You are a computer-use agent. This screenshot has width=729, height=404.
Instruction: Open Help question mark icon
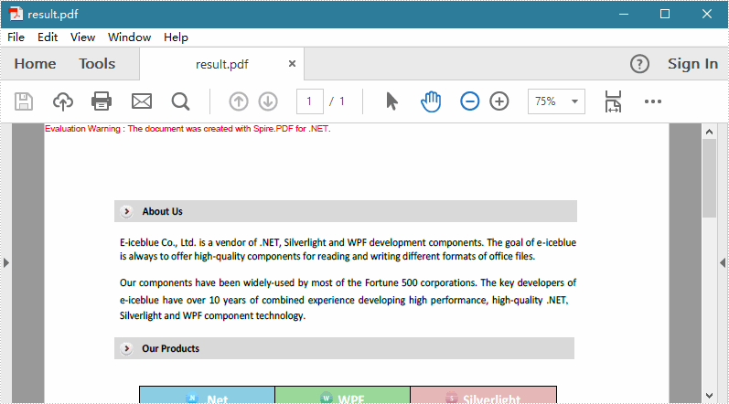click(639, 64)
